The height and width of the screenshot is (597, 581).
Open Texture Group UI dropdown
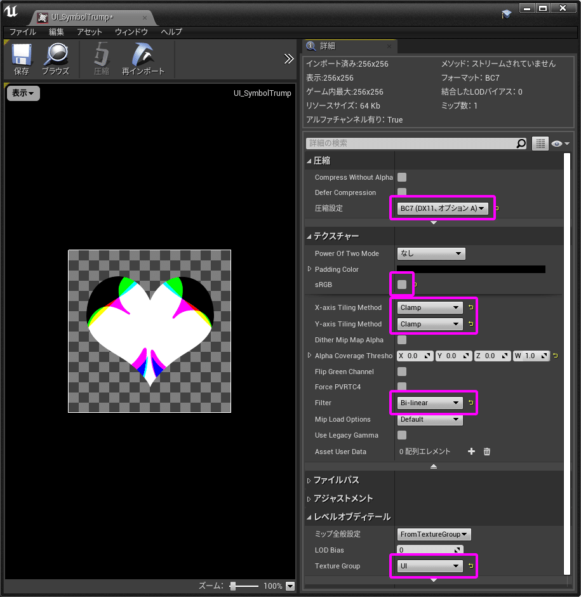tap(430, 566)
